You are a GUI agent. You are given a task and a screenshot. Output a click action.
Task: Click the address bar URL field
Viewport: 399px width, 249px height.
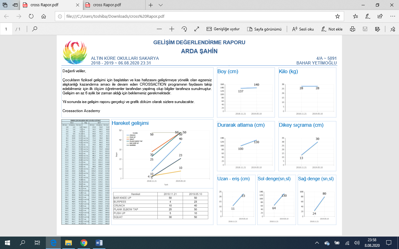(x=199, y=16)
